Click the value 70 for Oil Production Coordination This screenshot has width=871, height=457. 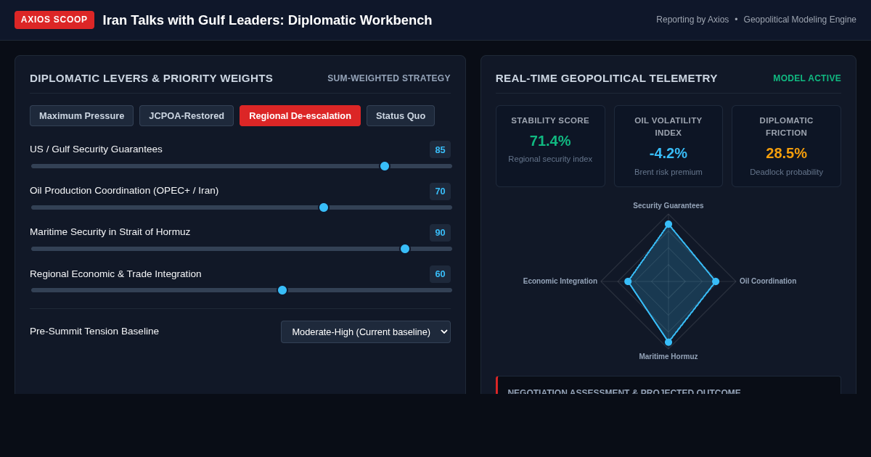click(x=440, y=191)
